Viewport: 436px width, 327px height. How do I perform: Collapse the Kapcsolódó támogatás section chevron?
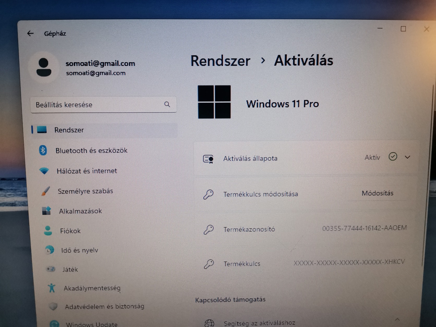[x=397, y=319]
